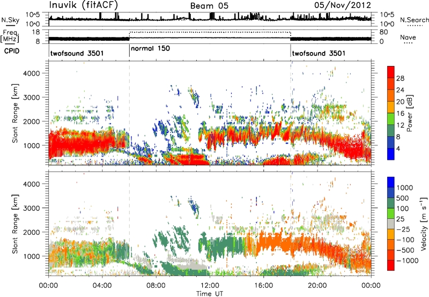The width and height of the screenshot is (429, 297).
Task: Click the '20:00' time tick label
Action: [317, 286]
